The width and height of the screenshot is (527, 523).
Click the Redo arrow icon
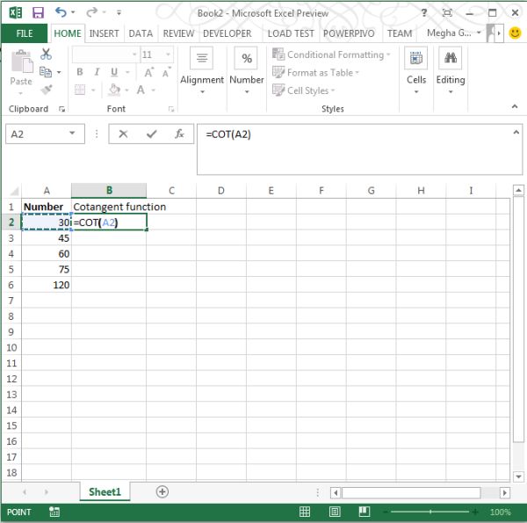click(x=91, y=12)
